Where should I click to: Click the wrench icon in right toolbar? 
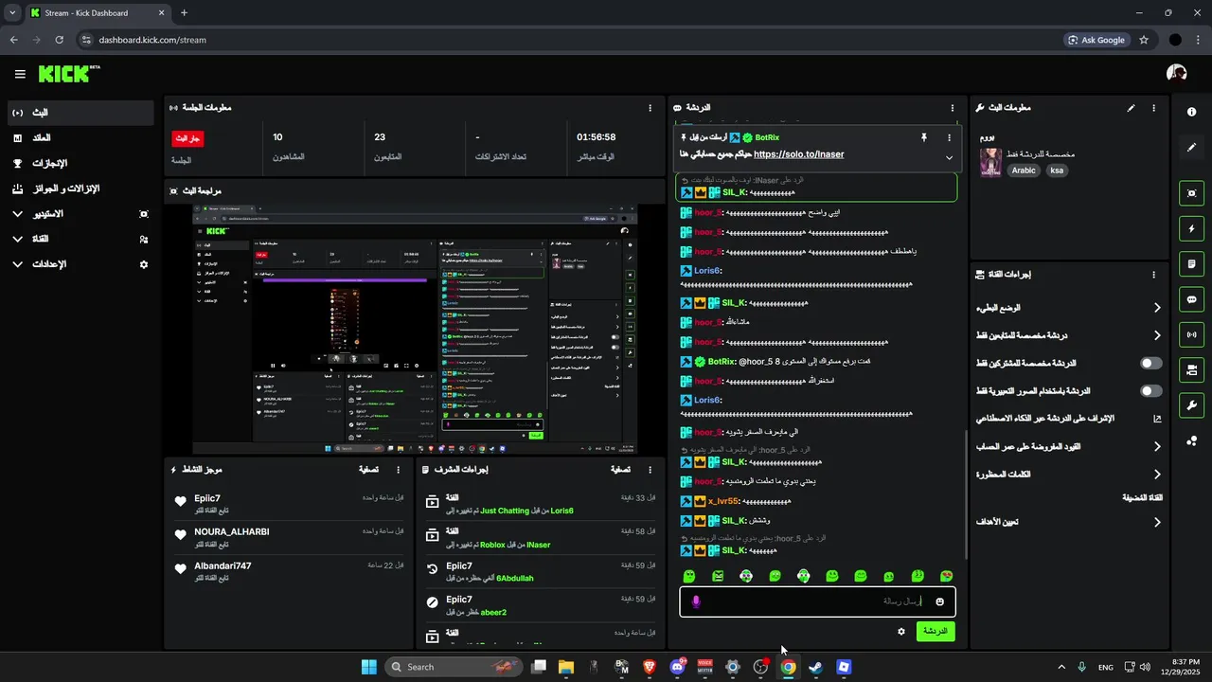point(1191,405)
